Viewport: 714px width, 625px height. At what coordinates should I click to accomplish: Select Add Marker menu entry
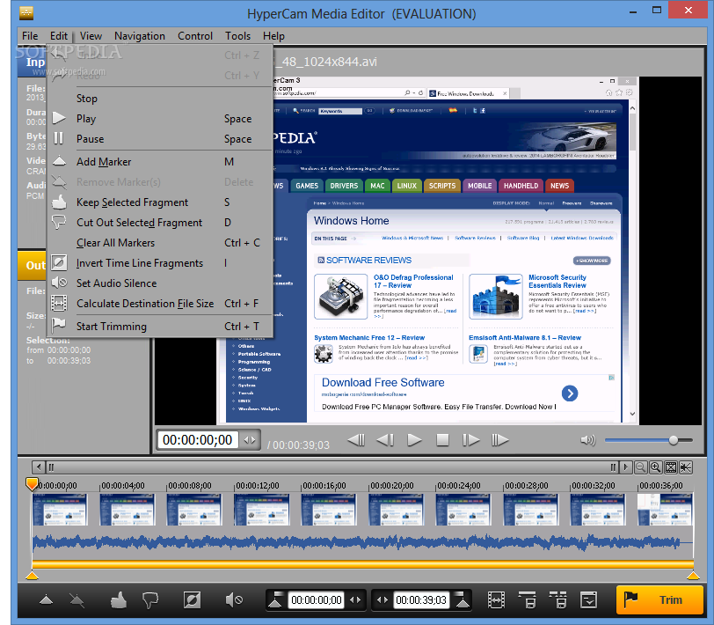tap(159, 162)
